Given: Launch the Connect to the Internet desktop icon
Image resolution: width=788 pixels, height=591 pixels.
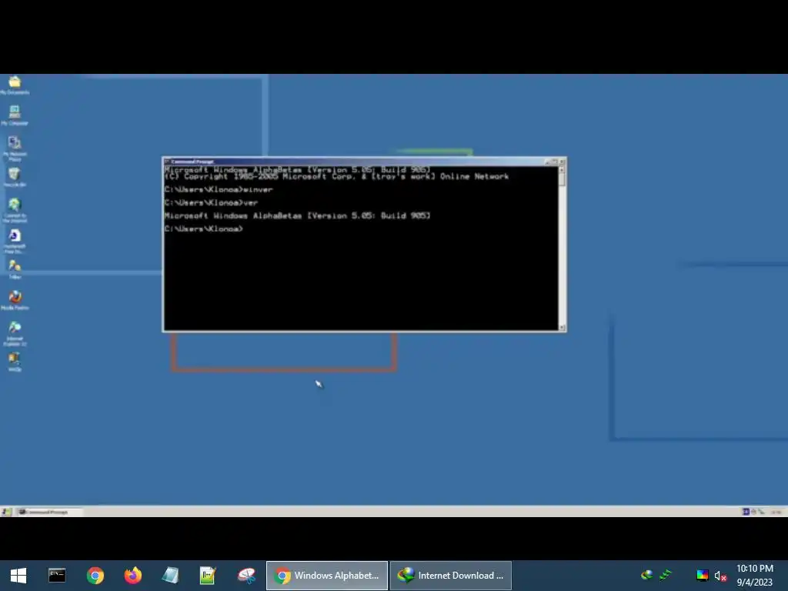Looking at the screenshot, I should (x=15, y=209).
